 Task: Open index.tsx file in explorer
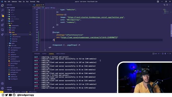coord(15,41)
